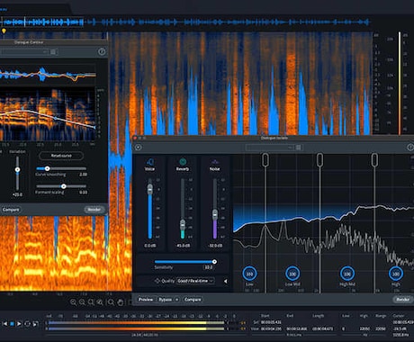Click the Sensitivity slider handle
This screenshot has height=342, width=414.
[214, 262]
